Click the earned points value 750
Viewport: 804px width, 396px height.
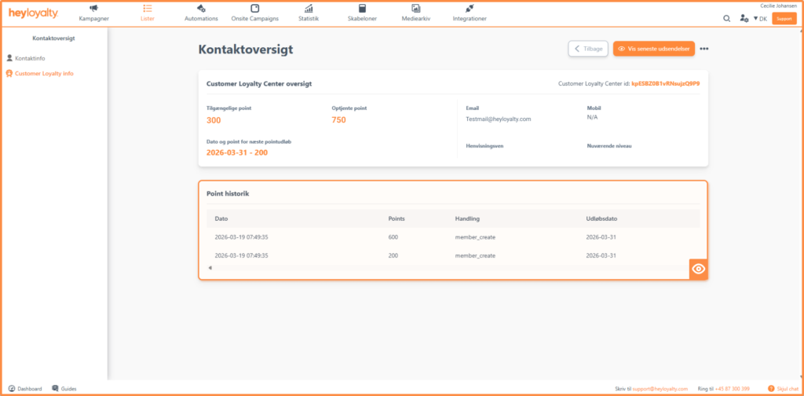339,120
